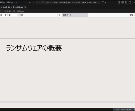135x111 pixels.
Task: Click the page number field showing 2
Action: tap(16, 15)
